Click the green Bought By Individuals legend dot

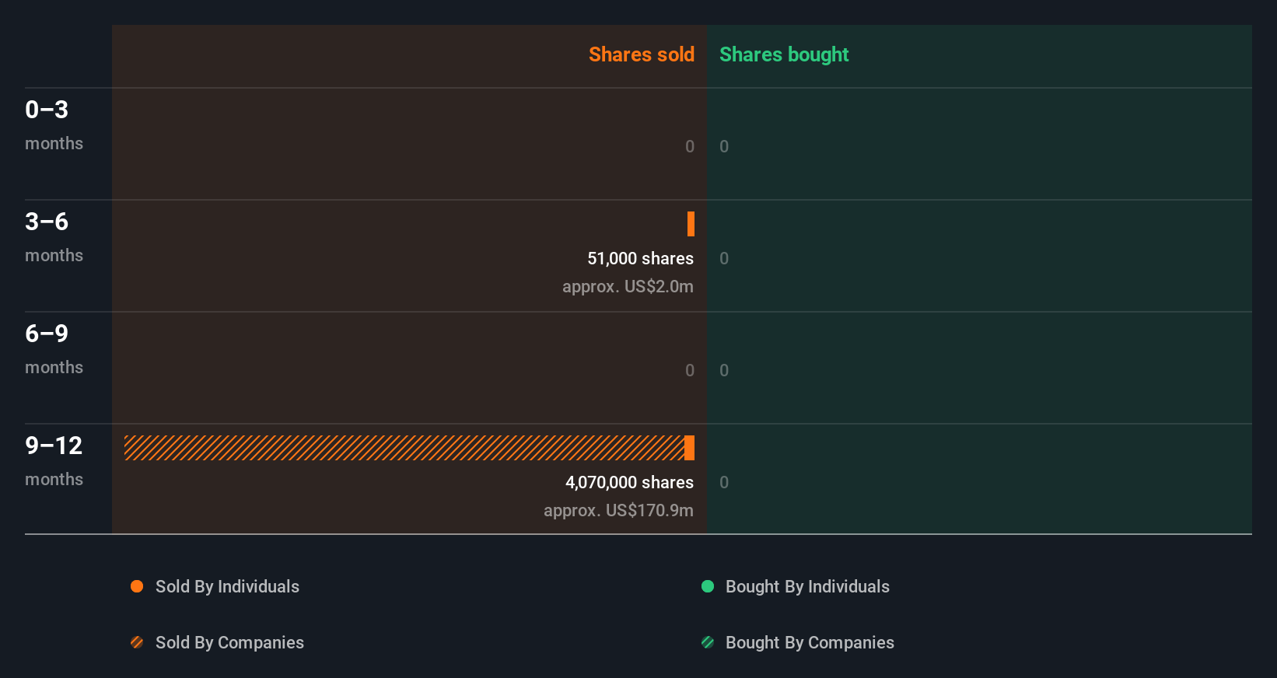coord(708,586)
